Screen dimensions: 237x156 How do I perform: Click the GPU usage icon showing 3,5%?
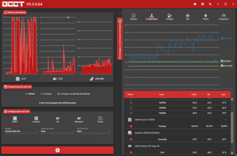(x=55, y=79)
